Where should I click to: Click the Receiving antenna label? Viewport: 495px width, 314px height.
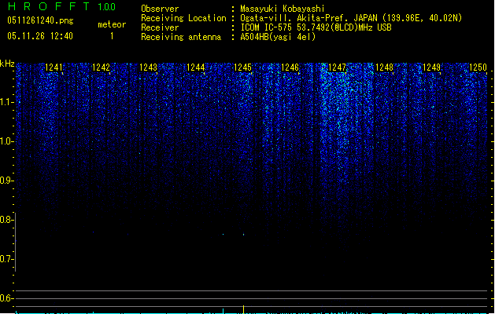181,37
